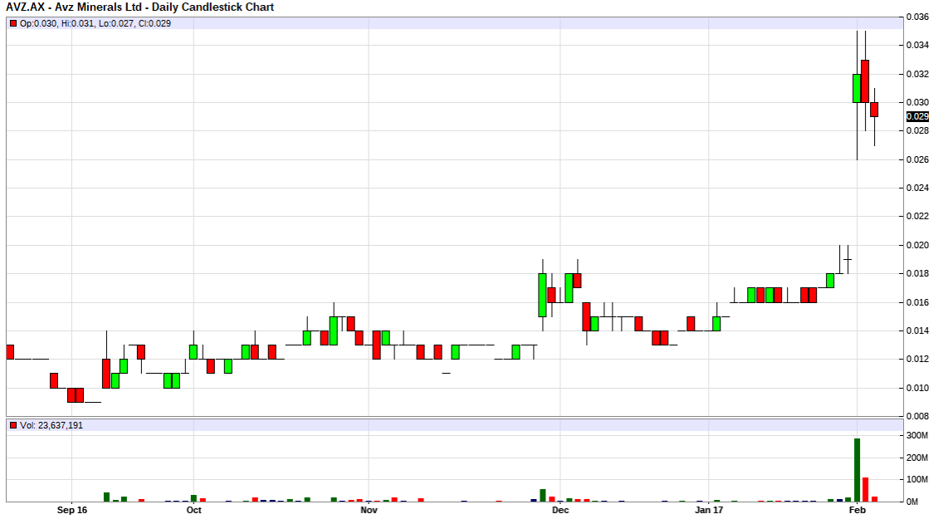943x519 pixels.
Task: Click the 'Jan 17' date axis label
Action: click(709, 510)
